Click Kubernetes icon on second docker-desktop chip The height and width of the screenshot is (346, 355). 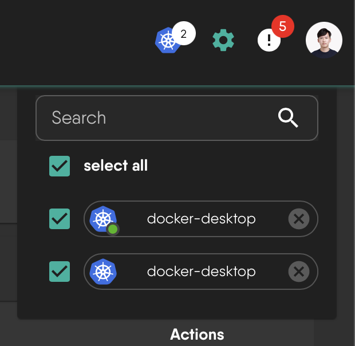104,271
